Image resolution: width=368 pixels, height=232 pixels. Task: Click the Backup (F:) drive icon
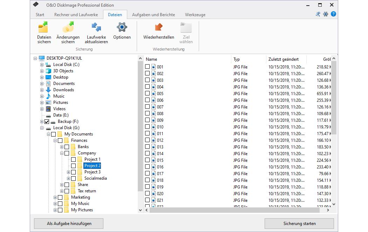(x=53, y=122)
